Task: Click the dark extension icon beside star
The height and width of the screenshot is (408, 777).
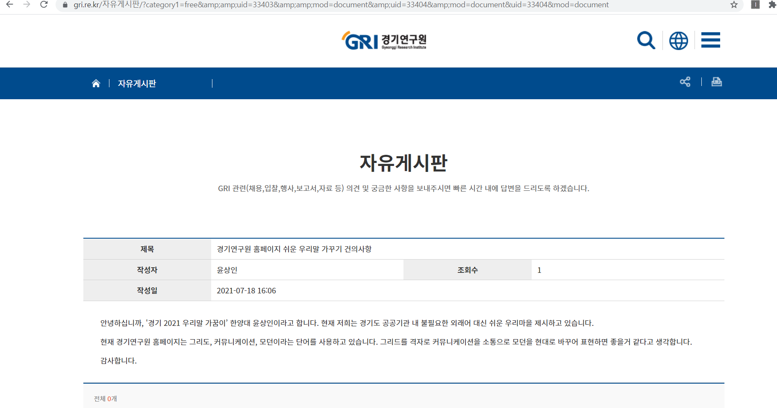Action: click(x=755, y=5)
